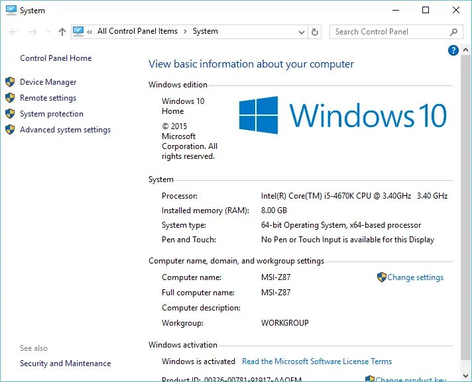The height and width of the screenshot is (382, 472).
Task: Open Remote settings
Action: pos(48,98)
